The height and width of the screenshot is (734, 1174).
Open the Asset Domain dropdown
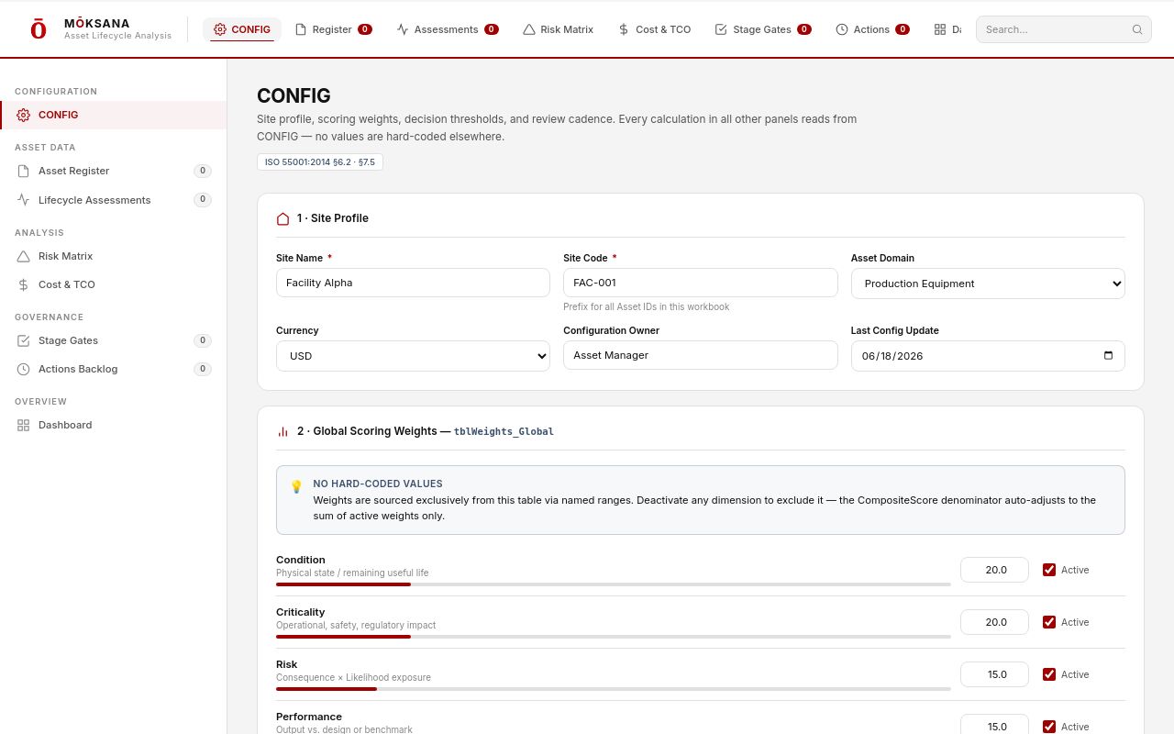point(988,284)
